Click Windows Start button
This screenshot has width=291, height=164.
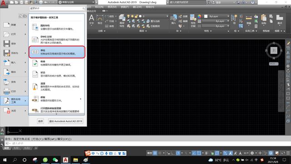5,160
